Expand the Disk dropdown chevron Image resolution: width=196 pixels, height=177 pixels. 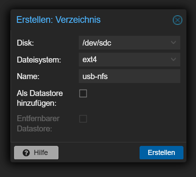tap(173, 42)
